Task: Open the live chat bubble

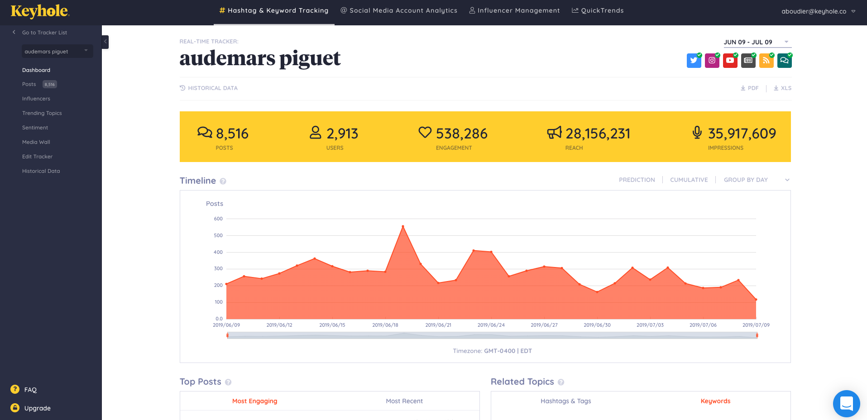Action: 846,403
